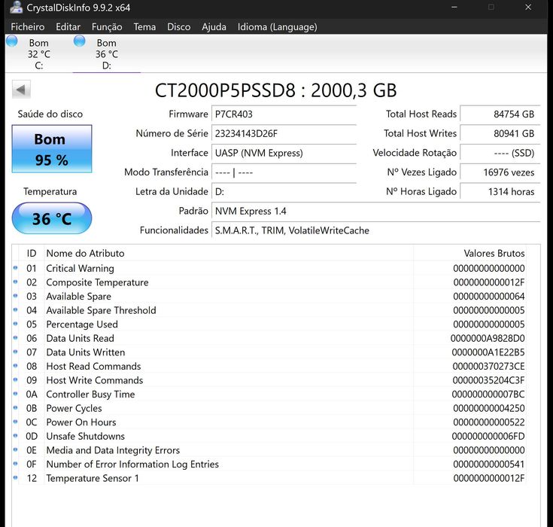Click the blue status orb for drive D:
553x527 pixels.
pyautogui.click(x=79, y=41)
